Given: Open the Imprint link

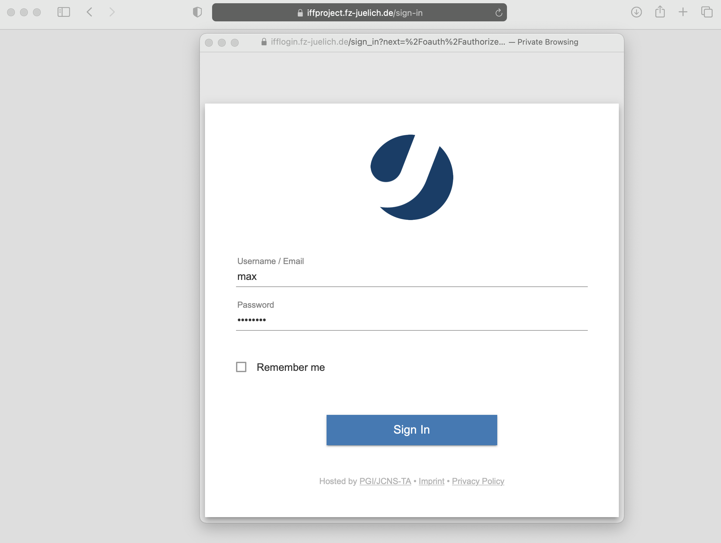Looking at the screenshot, I should coord(431,481).
